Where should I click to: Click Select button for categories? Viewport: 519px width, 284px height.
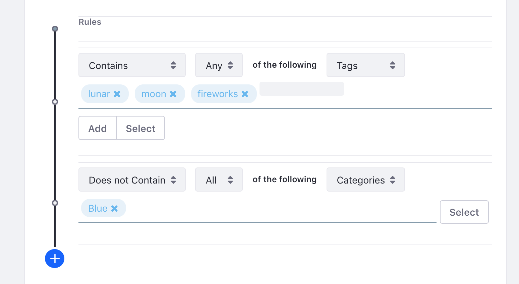(x=464, y=212)
